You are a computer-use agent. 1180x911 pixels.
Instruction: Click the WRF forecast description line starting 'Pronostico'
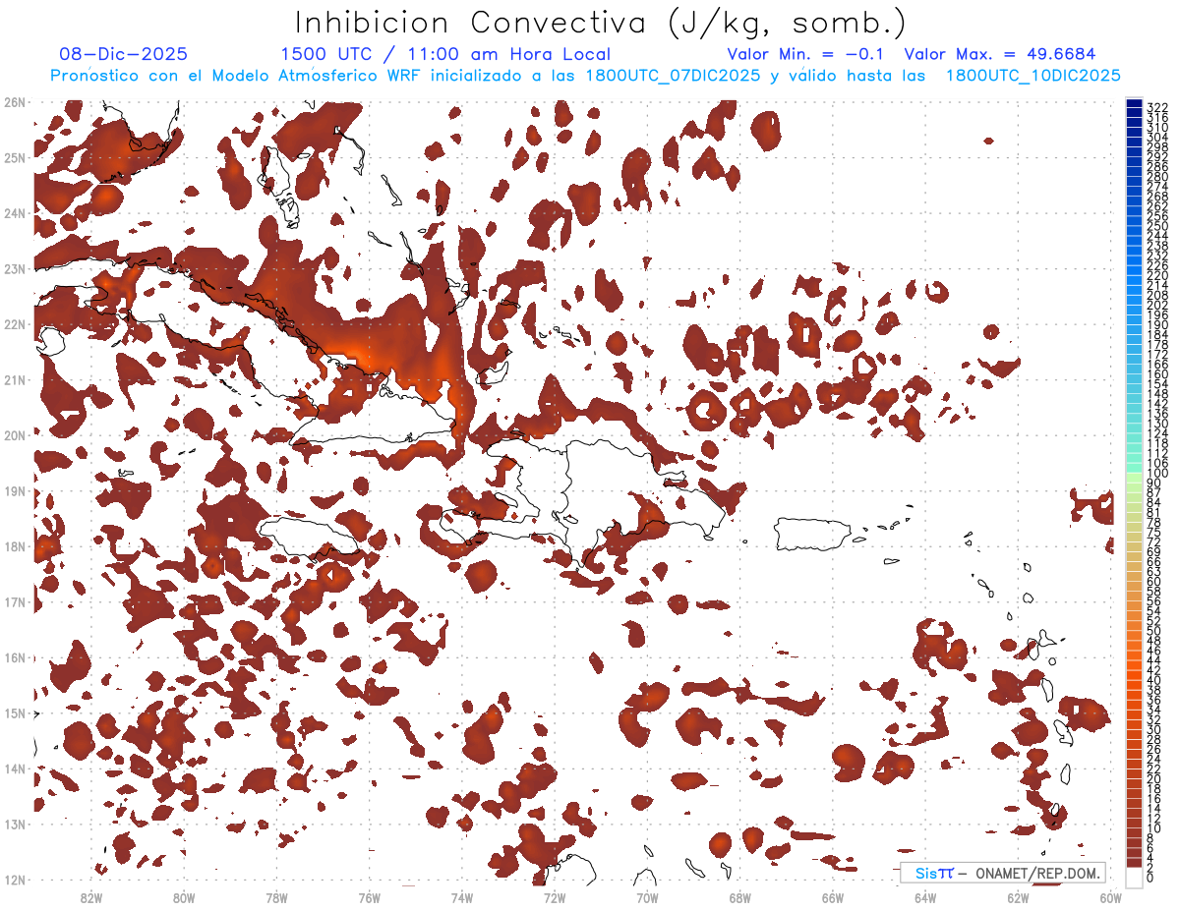coord(586,76)
